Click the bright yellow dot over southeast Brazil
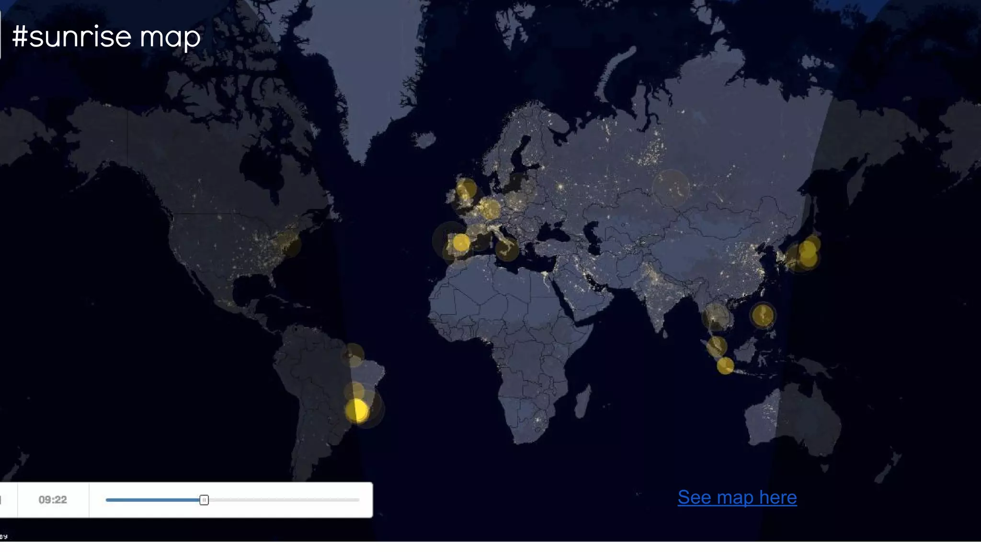 click(x=357, y=411)
